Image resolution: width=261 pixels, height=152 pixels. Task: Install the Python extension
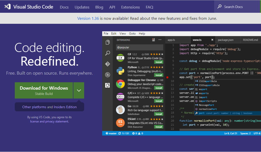(x=159, y=75)
